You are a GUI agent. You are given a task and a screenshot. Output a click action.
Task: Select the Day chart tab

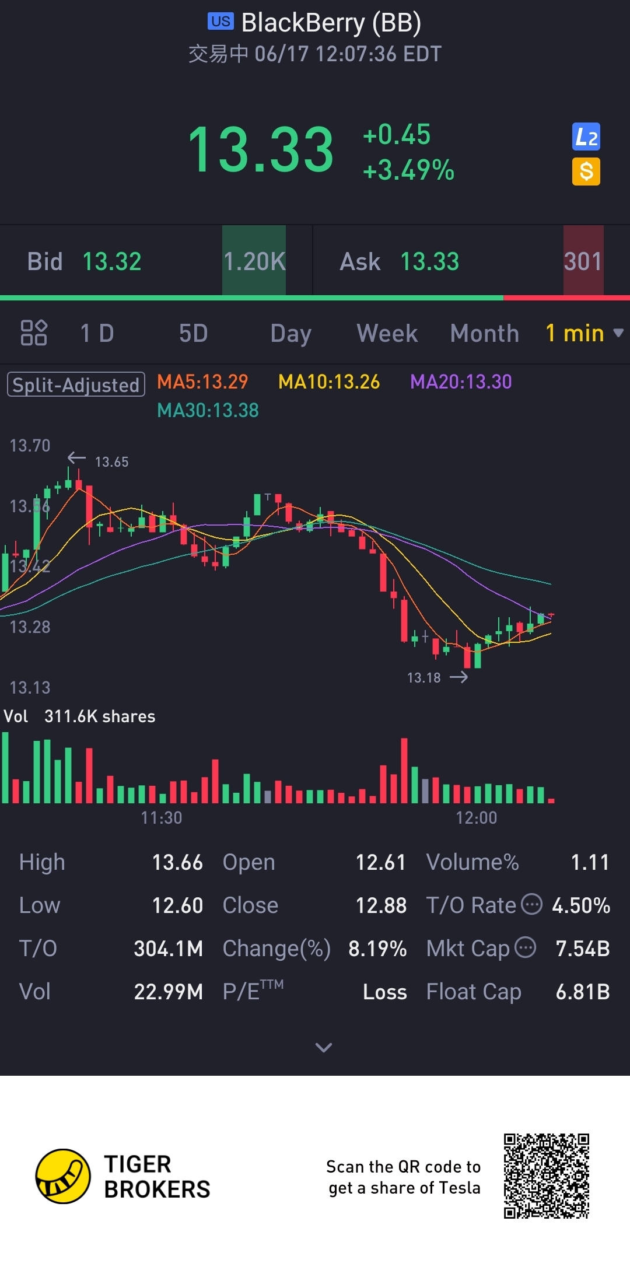[290, 334]
